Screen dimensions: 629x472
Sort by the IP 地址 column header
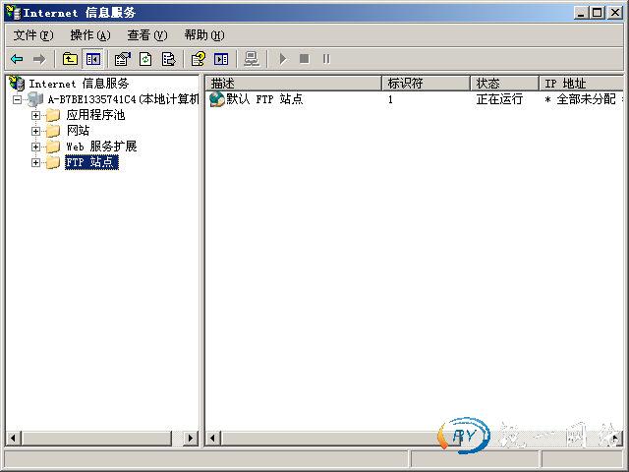tap(582, 83)
